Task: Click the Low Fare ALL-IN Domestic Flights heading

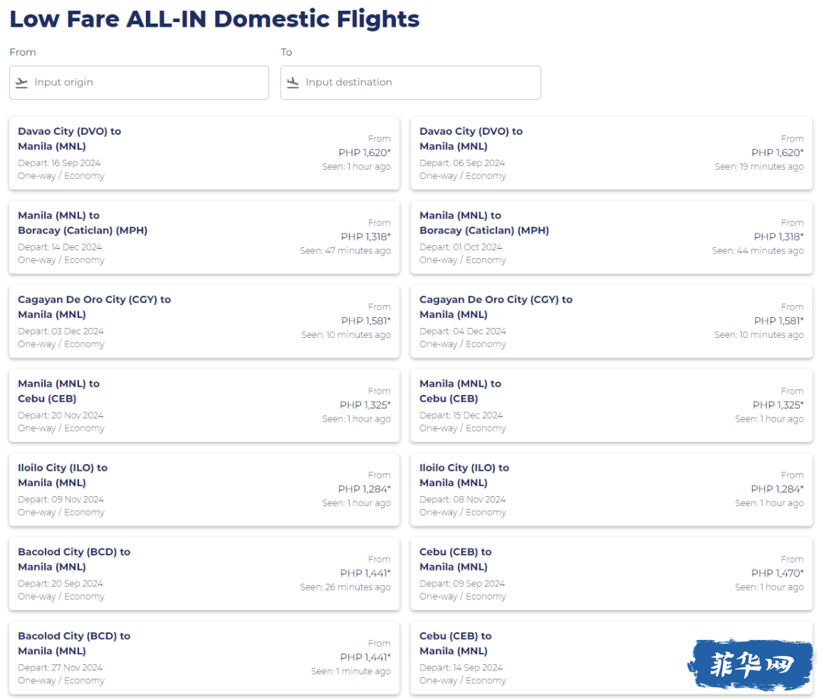Action: coord(214,19)
